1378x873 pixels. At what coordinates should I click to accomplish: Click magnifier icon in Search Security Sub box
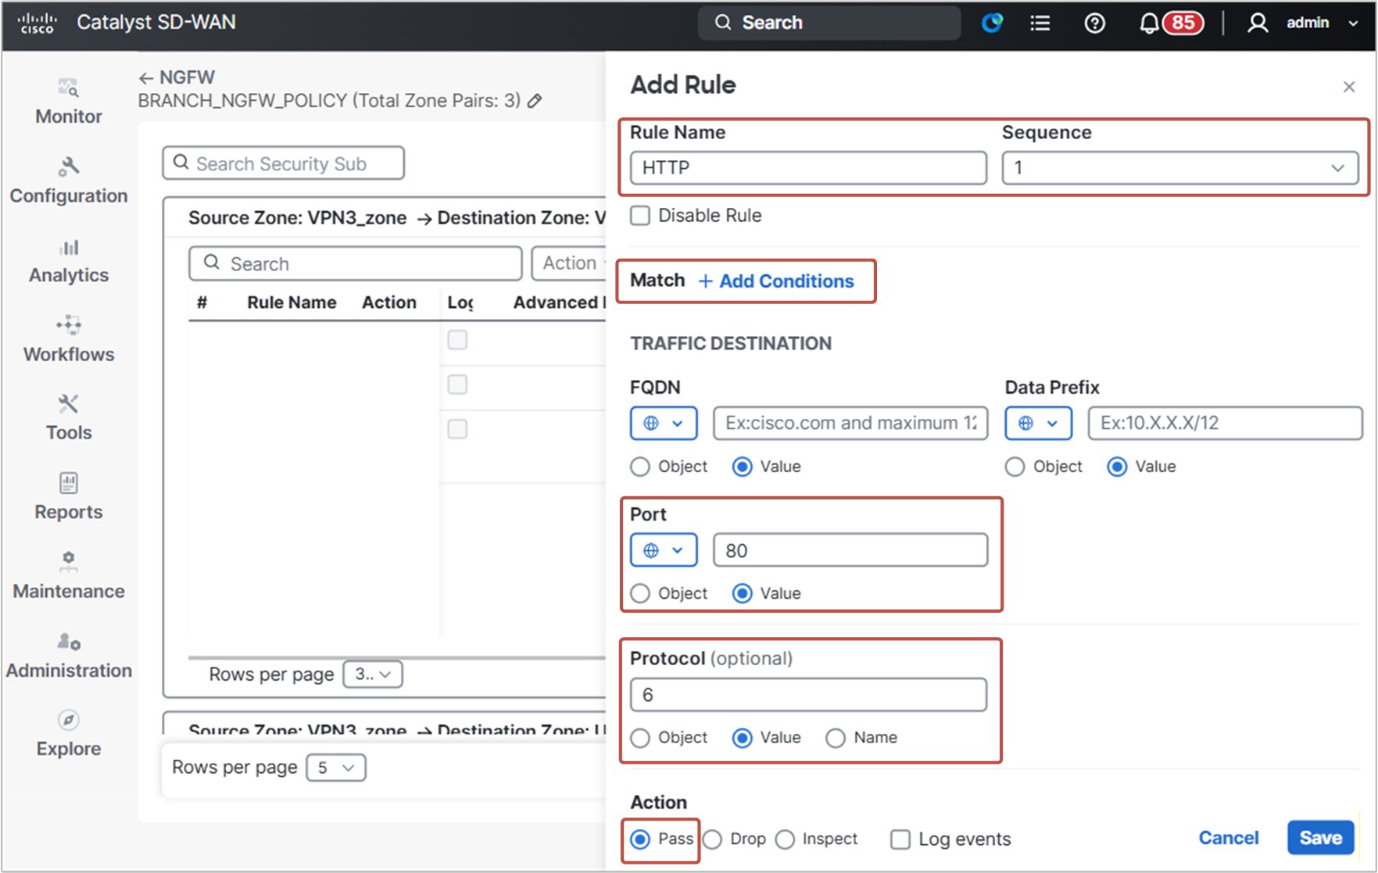click(181, 162)
